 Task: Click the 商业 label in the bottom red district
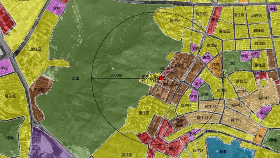(172, 149)
